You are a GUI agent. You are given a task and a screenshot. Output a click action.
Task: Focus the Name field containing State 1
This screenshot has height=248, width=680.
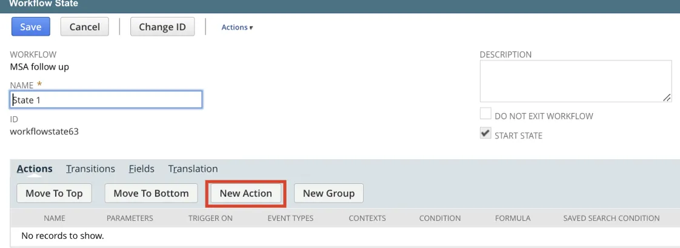[106, 100]
